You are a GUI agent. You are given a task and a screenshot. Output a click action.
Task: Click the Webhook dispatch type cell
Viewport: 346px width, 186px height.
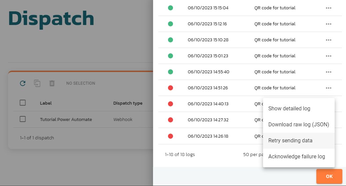[123, 119]
